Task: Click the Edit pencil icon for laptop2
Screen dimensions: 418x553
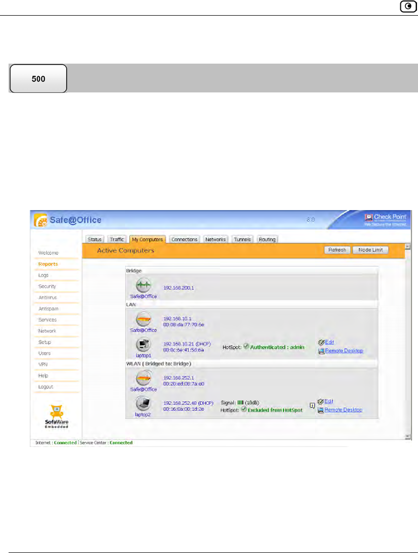Action: pos(321,401)
